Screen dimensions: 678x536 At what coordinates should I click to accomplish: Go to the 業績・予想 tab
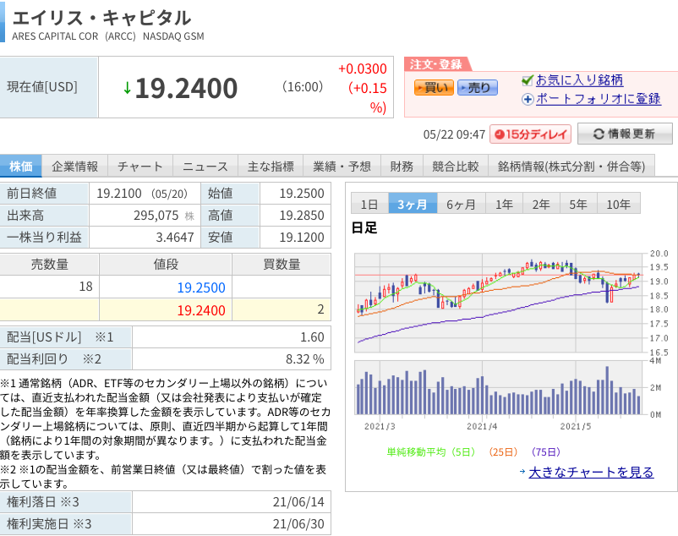342,166
